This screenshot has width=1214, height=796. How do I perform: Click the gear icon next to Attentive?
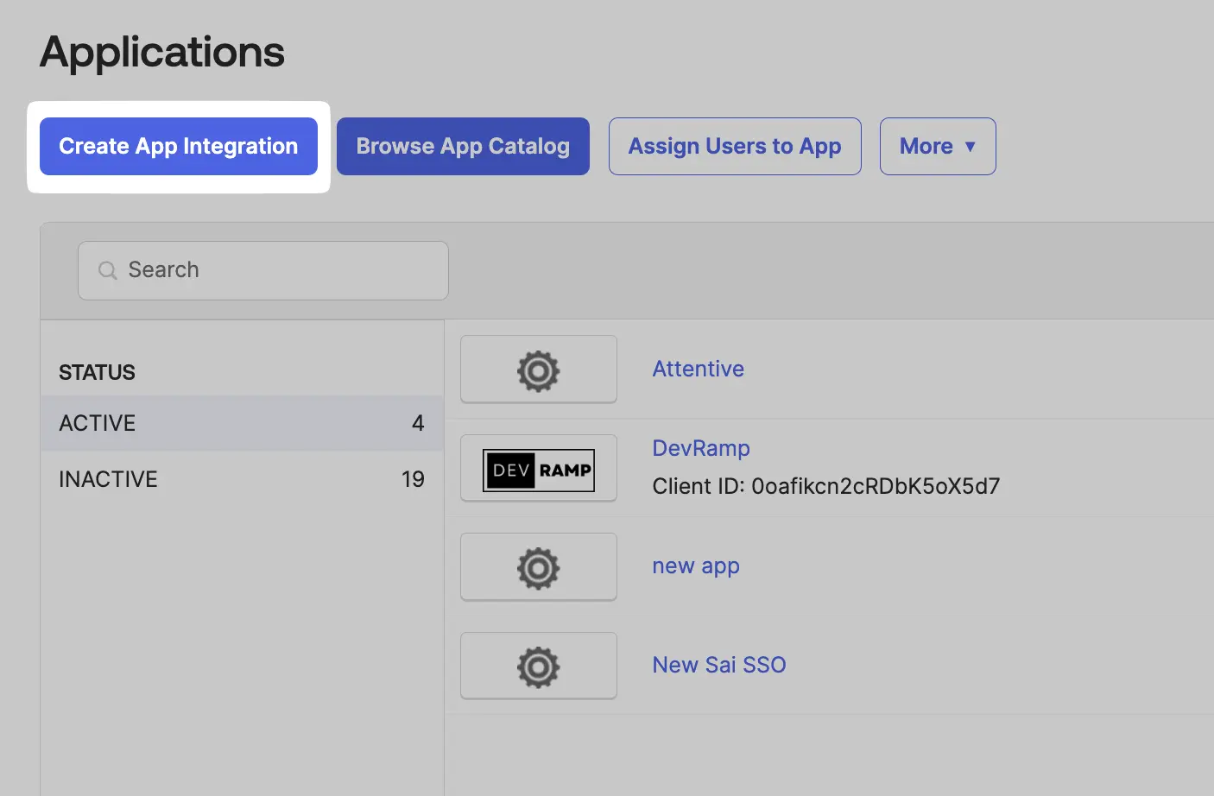(538, 370)
